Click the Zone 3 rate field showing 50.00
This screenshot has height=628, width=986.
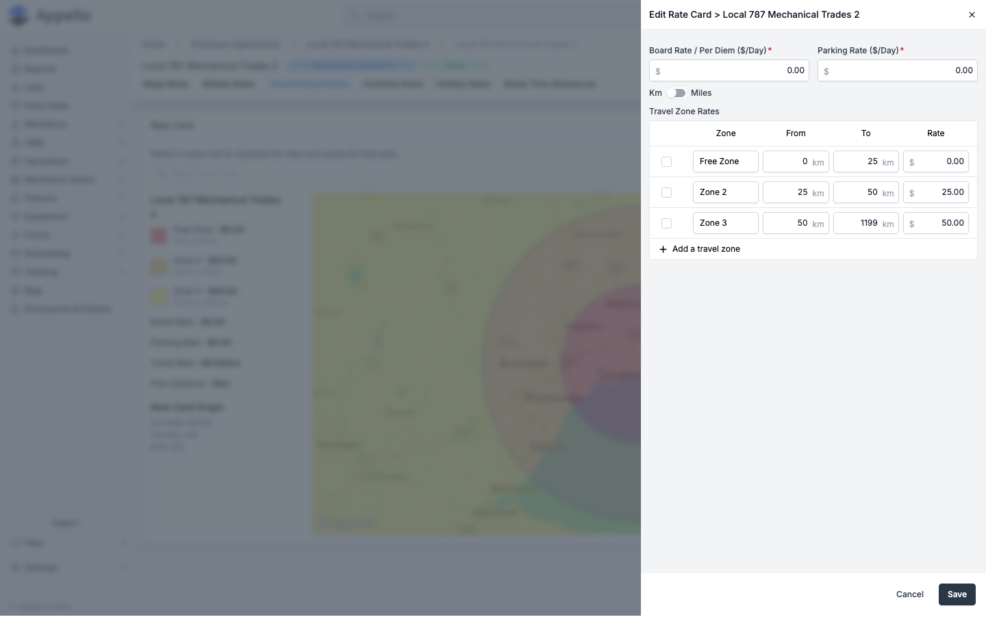(936, 223)
